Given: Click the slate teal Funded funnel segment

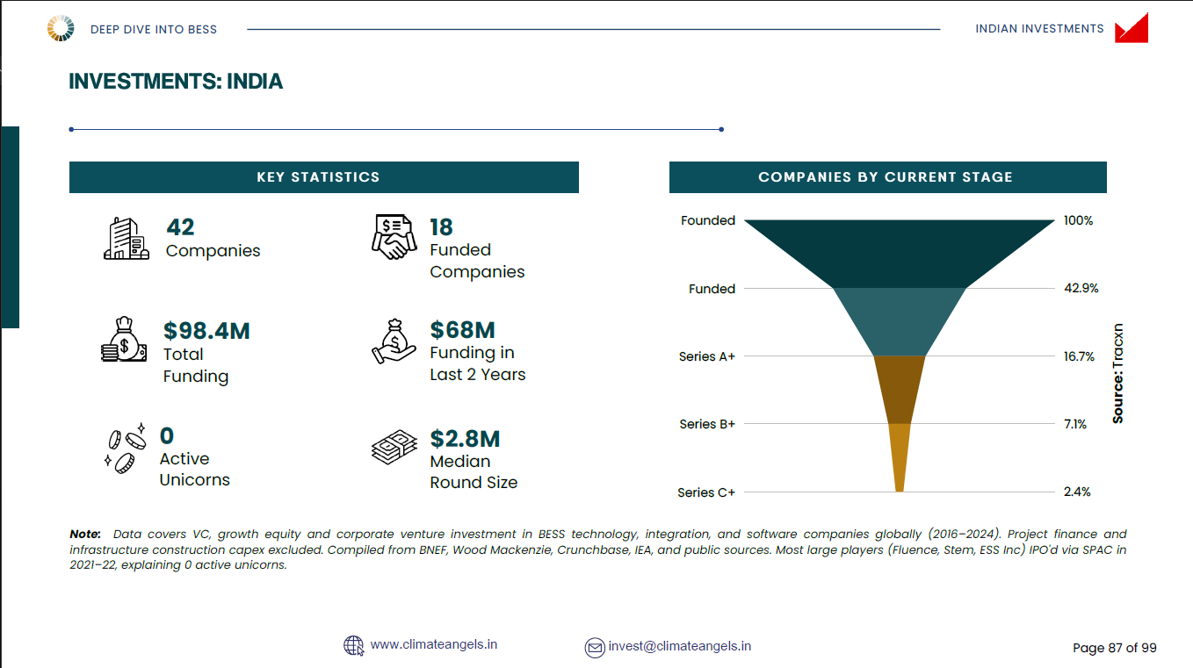Looking at the screenshot, I should point(899,321).
